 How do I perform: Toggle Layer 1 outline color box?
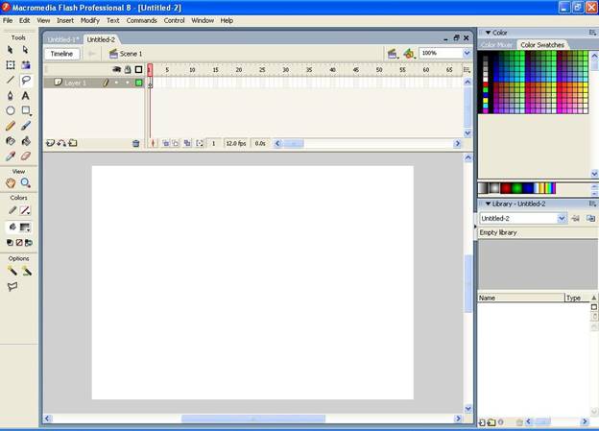coord(138,84)
